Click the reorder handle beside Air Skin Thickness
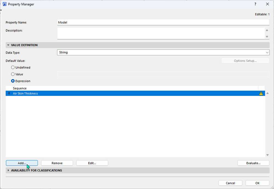This screenshot has width=274, height=189. coord(9,93)
